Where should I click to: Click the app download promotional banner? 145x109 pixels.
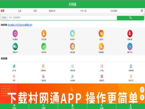72,93
